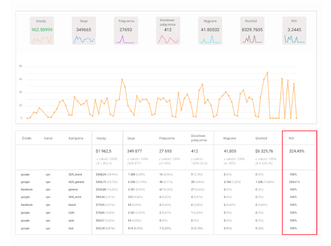Open the GDN campaign row

point(165,212)
